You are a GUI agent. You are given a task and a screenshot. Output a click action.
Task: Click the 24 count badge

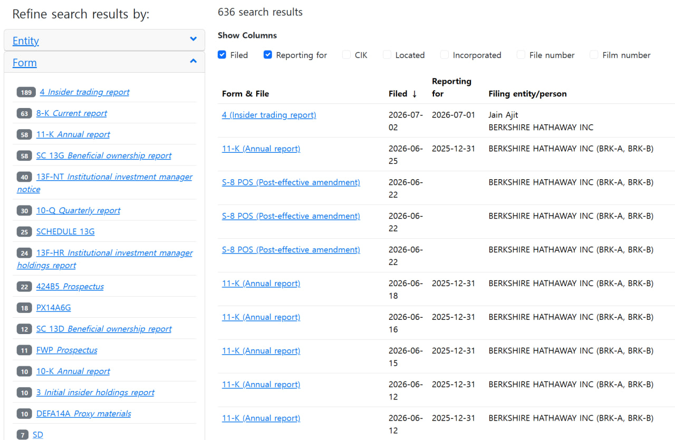point(24,253)
